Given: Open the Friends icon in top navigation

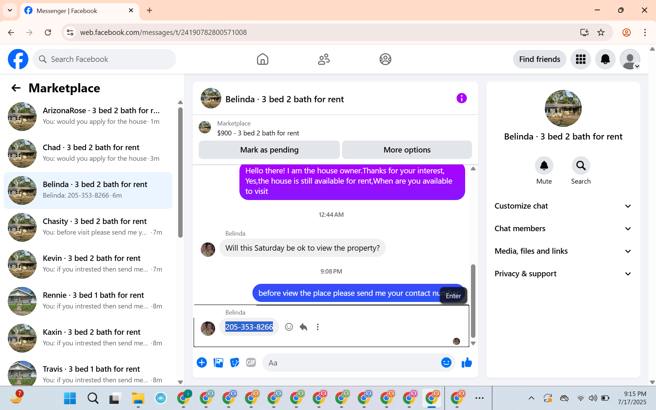Looking at the screenshot, I should click(324, 59).
